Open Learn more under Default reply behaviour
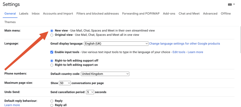The width and height of the screenshot is (241, 107). 12,105
